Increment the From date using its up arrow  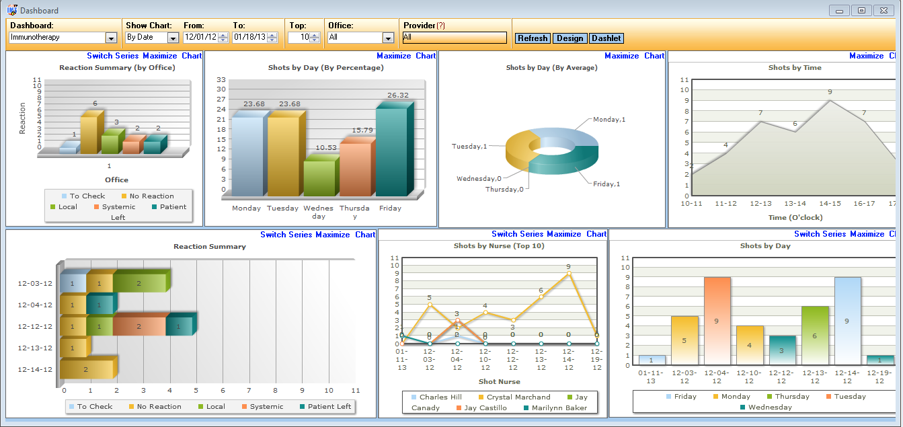click(223, 35)
